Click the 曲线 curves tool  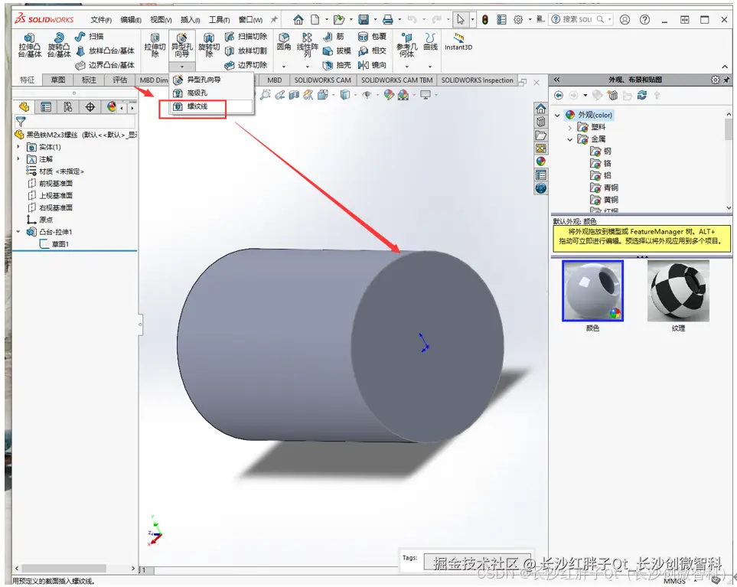pyautogui.click(x=430, y=41)
